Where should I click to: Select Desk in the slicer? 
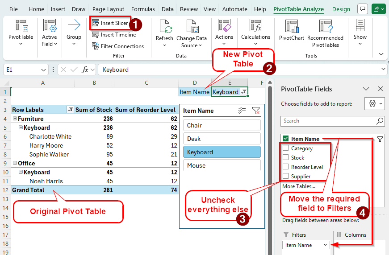(x=222, y=139)
